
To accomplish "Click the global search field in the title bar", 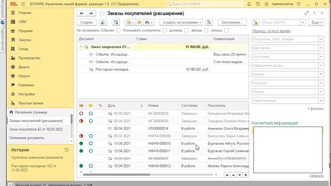I will (x=205, y=4).
